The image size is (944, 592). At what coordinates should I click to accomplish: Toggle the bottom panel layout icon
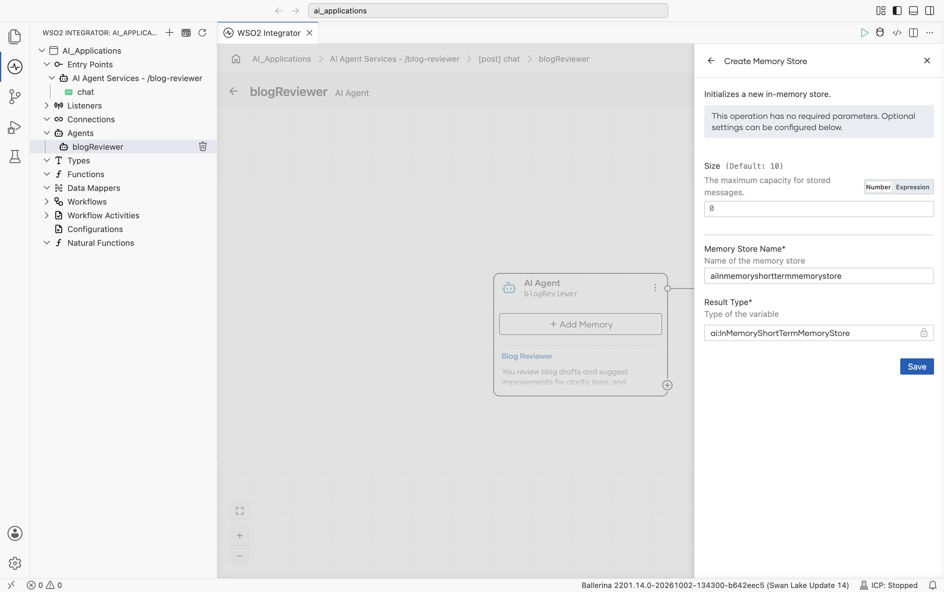(x=913, y=11)
